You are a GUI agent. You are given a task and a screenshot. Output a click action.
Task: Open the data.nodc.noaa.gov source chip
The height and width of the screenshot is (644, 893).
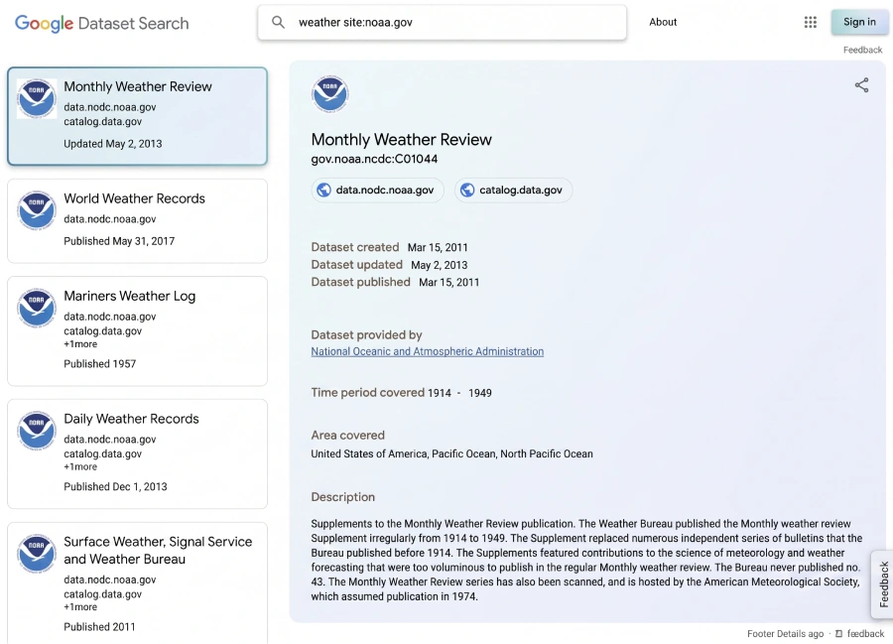(378, 191)
